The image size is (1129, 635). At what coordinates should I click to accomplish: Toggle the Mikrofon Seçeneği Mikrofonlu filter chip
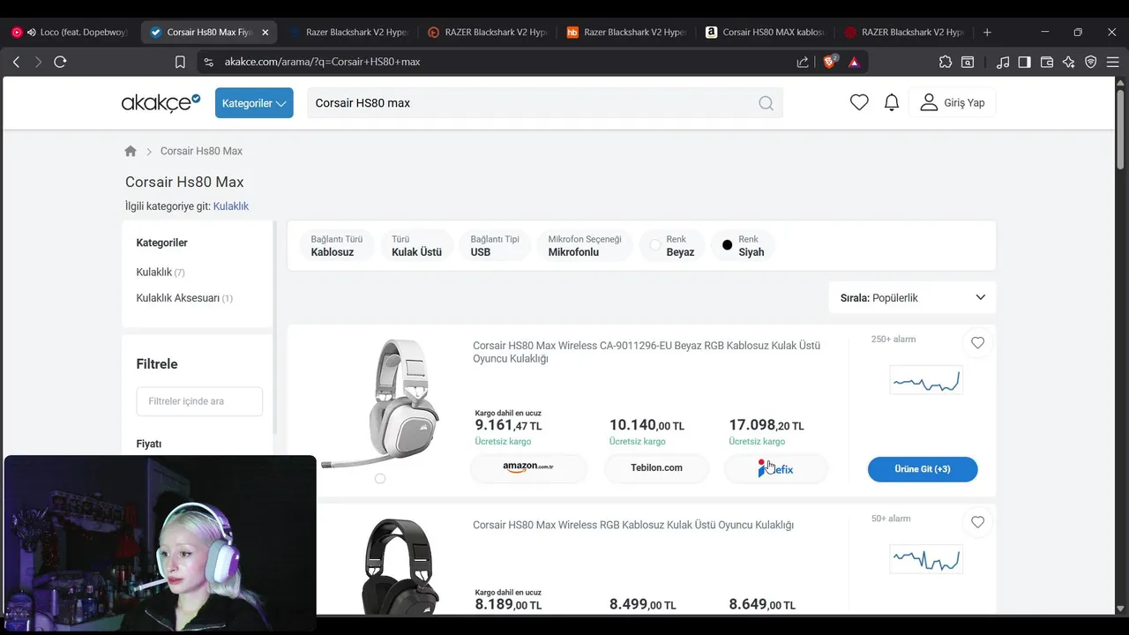[585, 245]
